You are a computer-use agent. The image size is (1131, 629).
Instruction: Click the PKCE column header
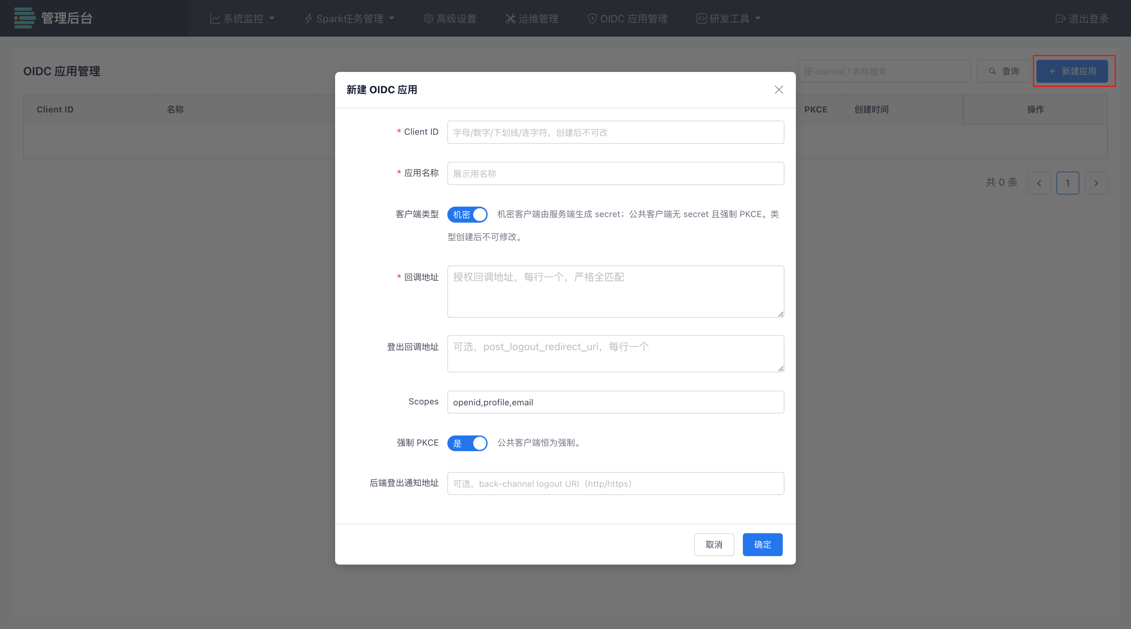click(x=815, y=109)
